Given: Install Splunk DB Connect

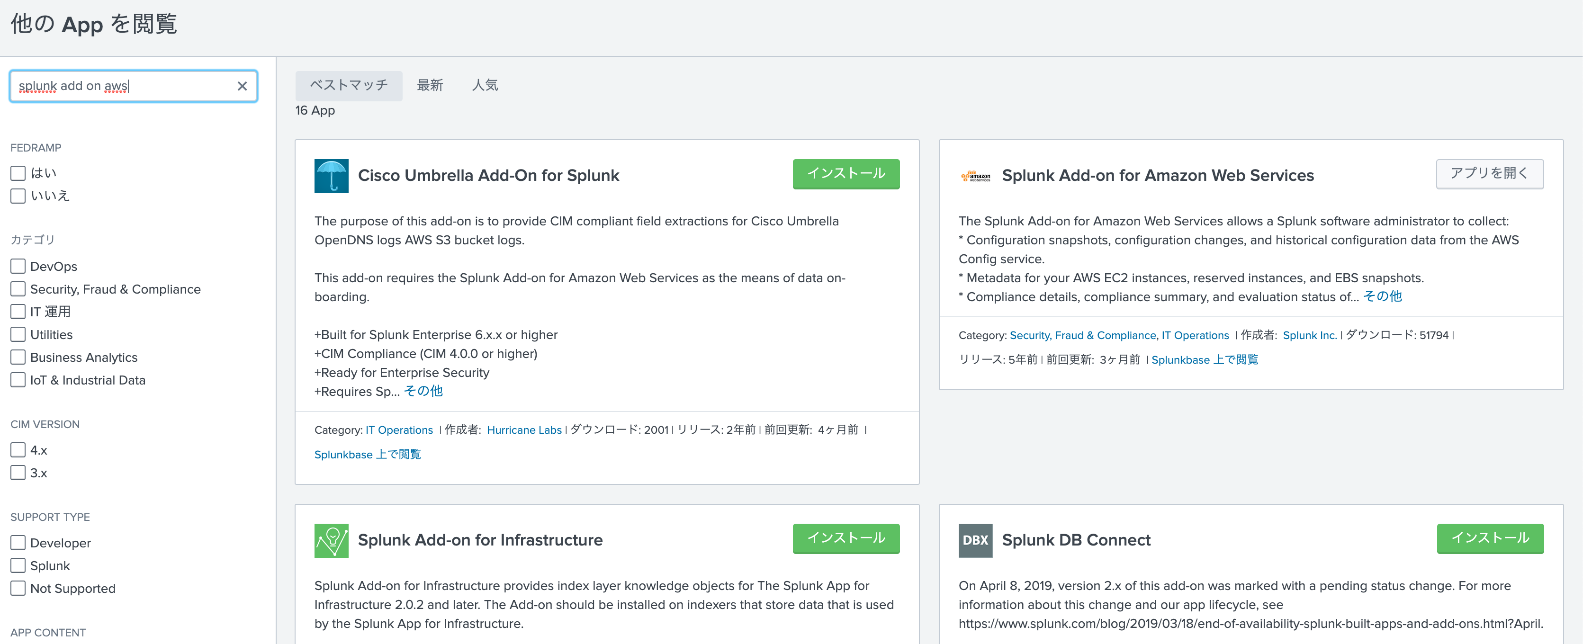Looking at the screenshot, I should (x=1490, y=538).
